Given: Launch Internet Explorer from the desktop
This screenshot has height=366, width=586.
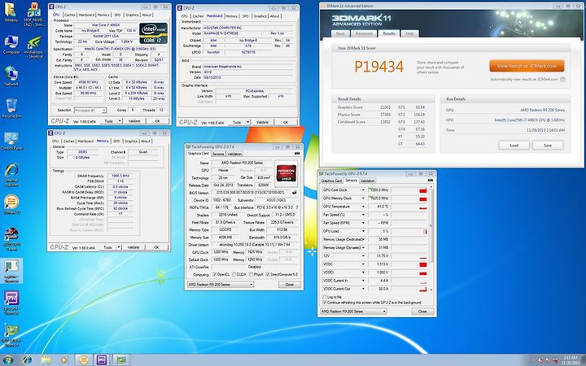Looking at the screenshot, I should [11, 174].
